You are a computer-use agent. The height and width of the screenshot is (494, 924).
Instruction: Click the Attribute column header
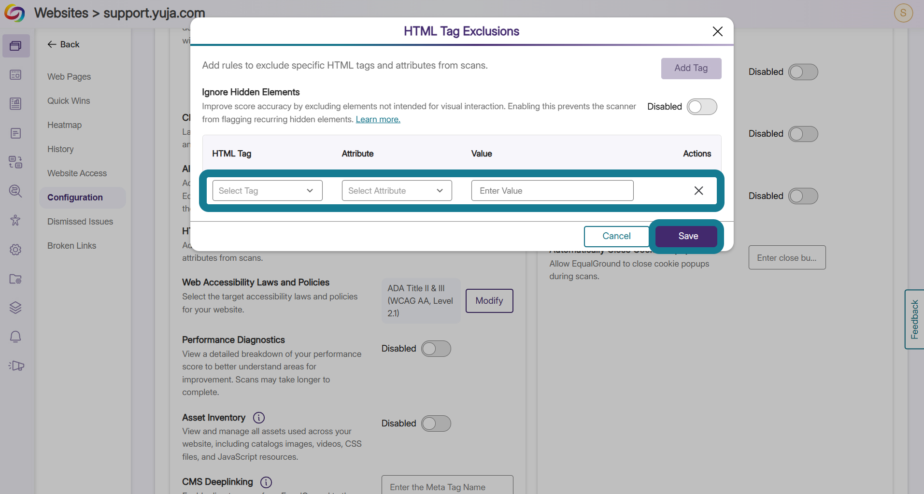click(x=358, y=154)
